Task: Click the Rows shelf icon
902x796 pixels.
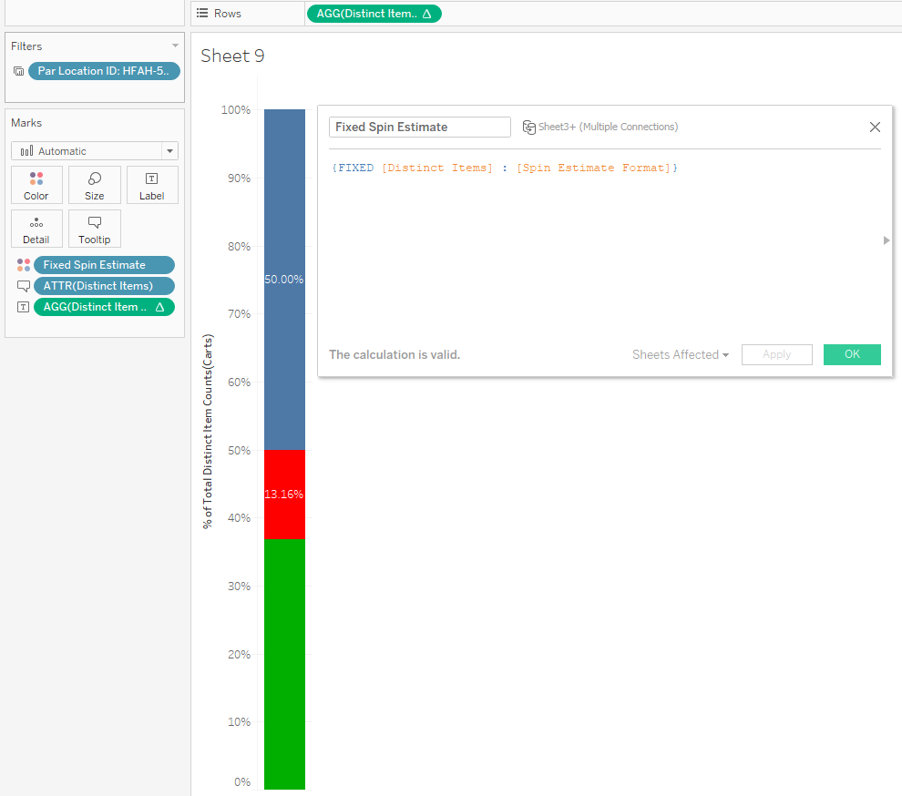Action: (202, 14)
